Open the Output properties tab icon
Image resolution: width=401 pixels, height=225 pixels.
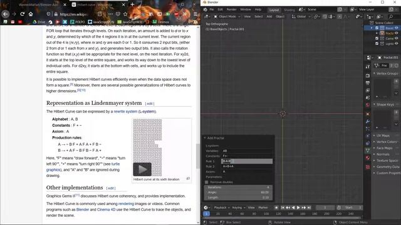(368, 83)
